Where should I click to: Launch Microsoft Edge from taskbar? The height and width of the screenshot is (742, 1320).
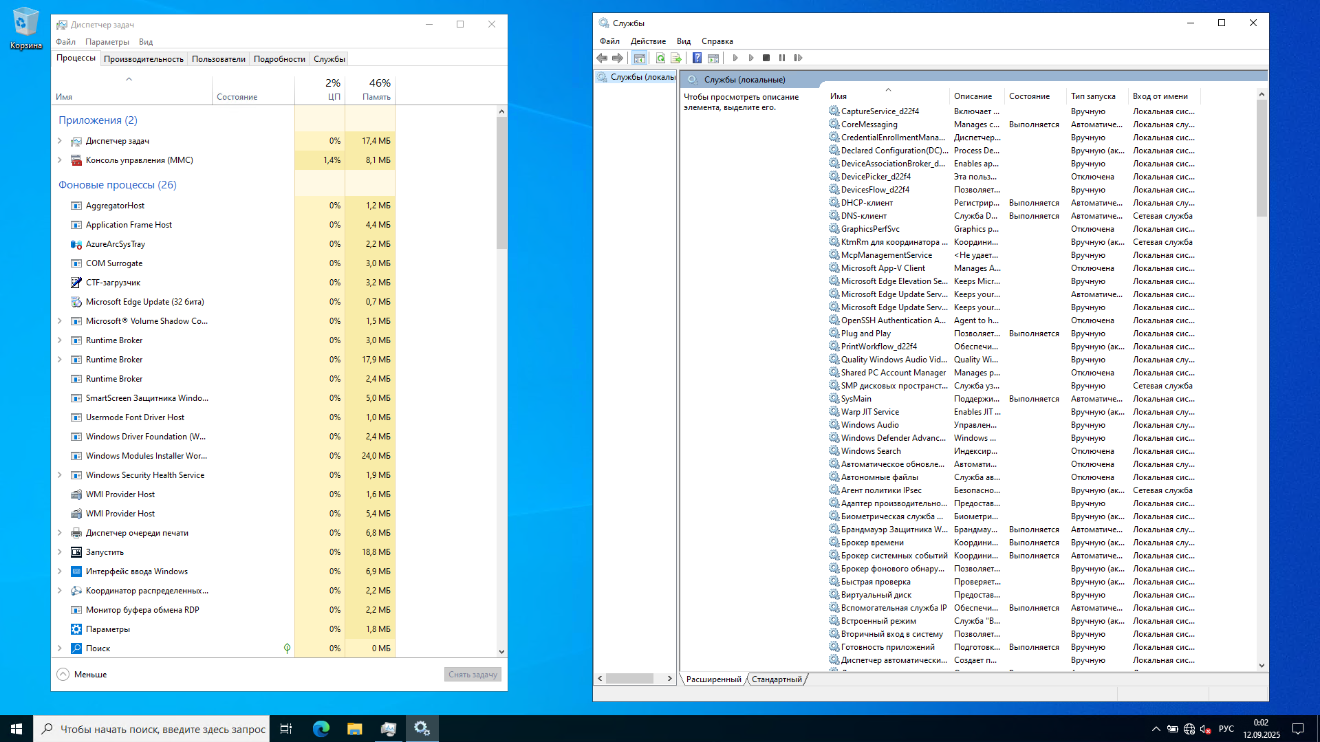321,729
